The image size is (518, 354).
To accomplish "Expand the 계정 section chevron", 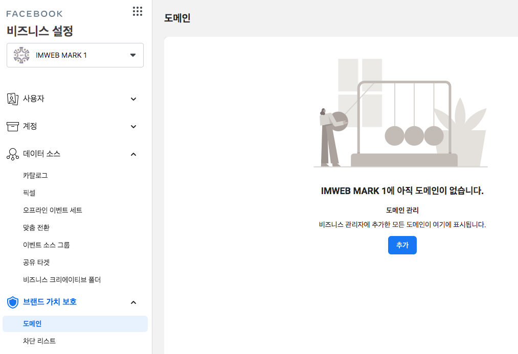I will pos(133,126).
